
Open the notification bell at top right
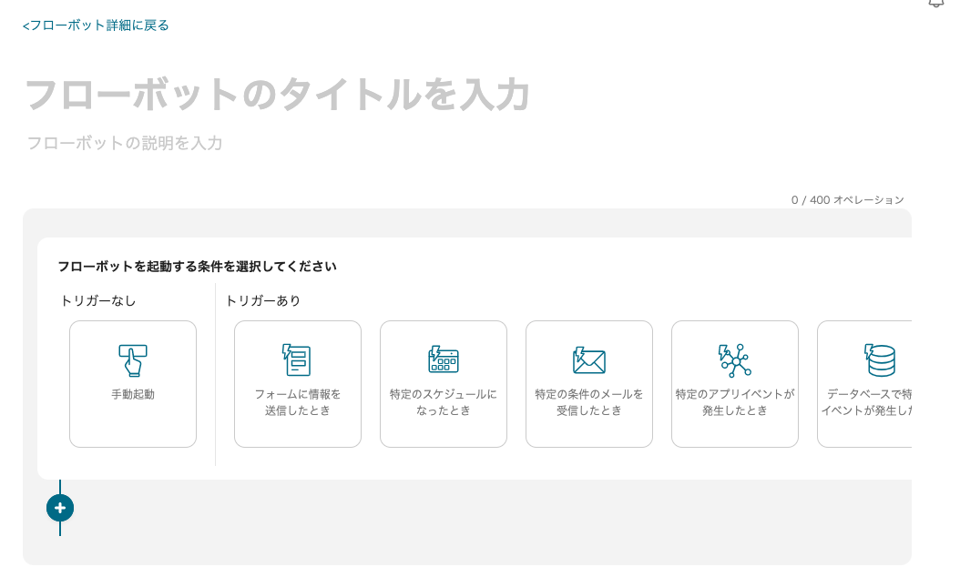point(935,3)
